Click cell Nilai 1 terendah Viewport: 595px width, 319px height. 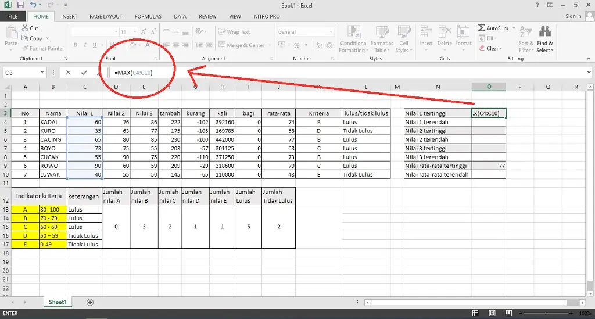(x=438, y=122)
